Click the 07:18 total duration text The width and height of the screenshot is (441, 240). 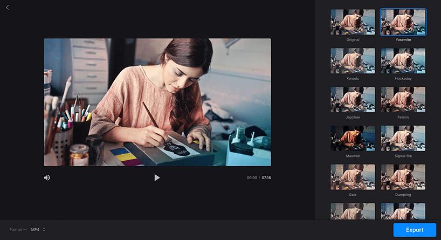pyautogui.click(x=266, y=178)
